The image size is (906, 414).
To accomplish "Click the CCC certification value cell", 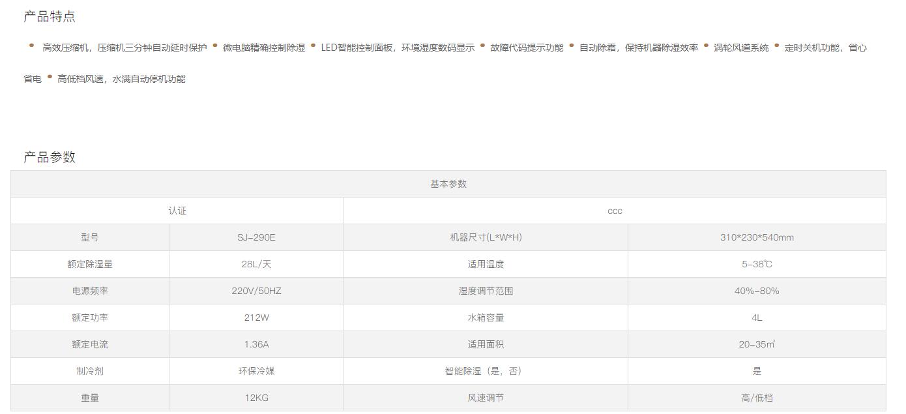I will 614,211.
